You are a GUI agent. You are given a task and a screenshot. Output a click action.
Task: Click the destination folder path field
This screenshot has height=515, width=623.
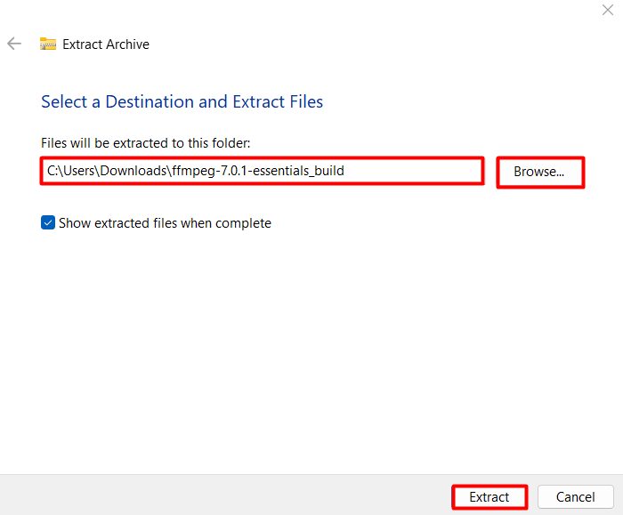point(263,171)
